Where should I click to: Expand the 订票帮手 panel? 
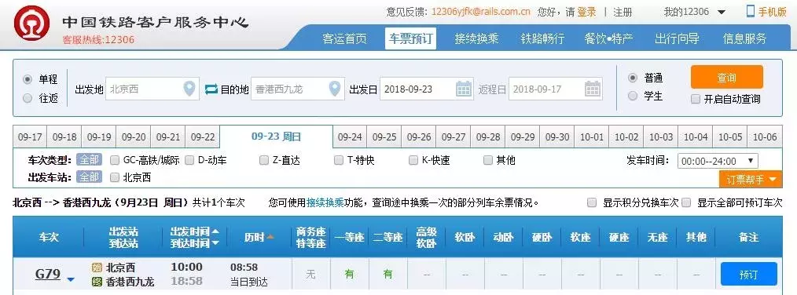(751, 179)
